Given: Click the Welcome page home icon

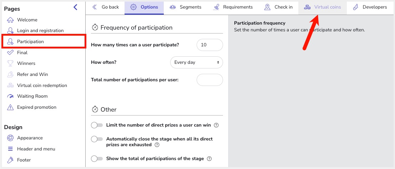Looking at the screenshot, I should [x=10, y=20].
